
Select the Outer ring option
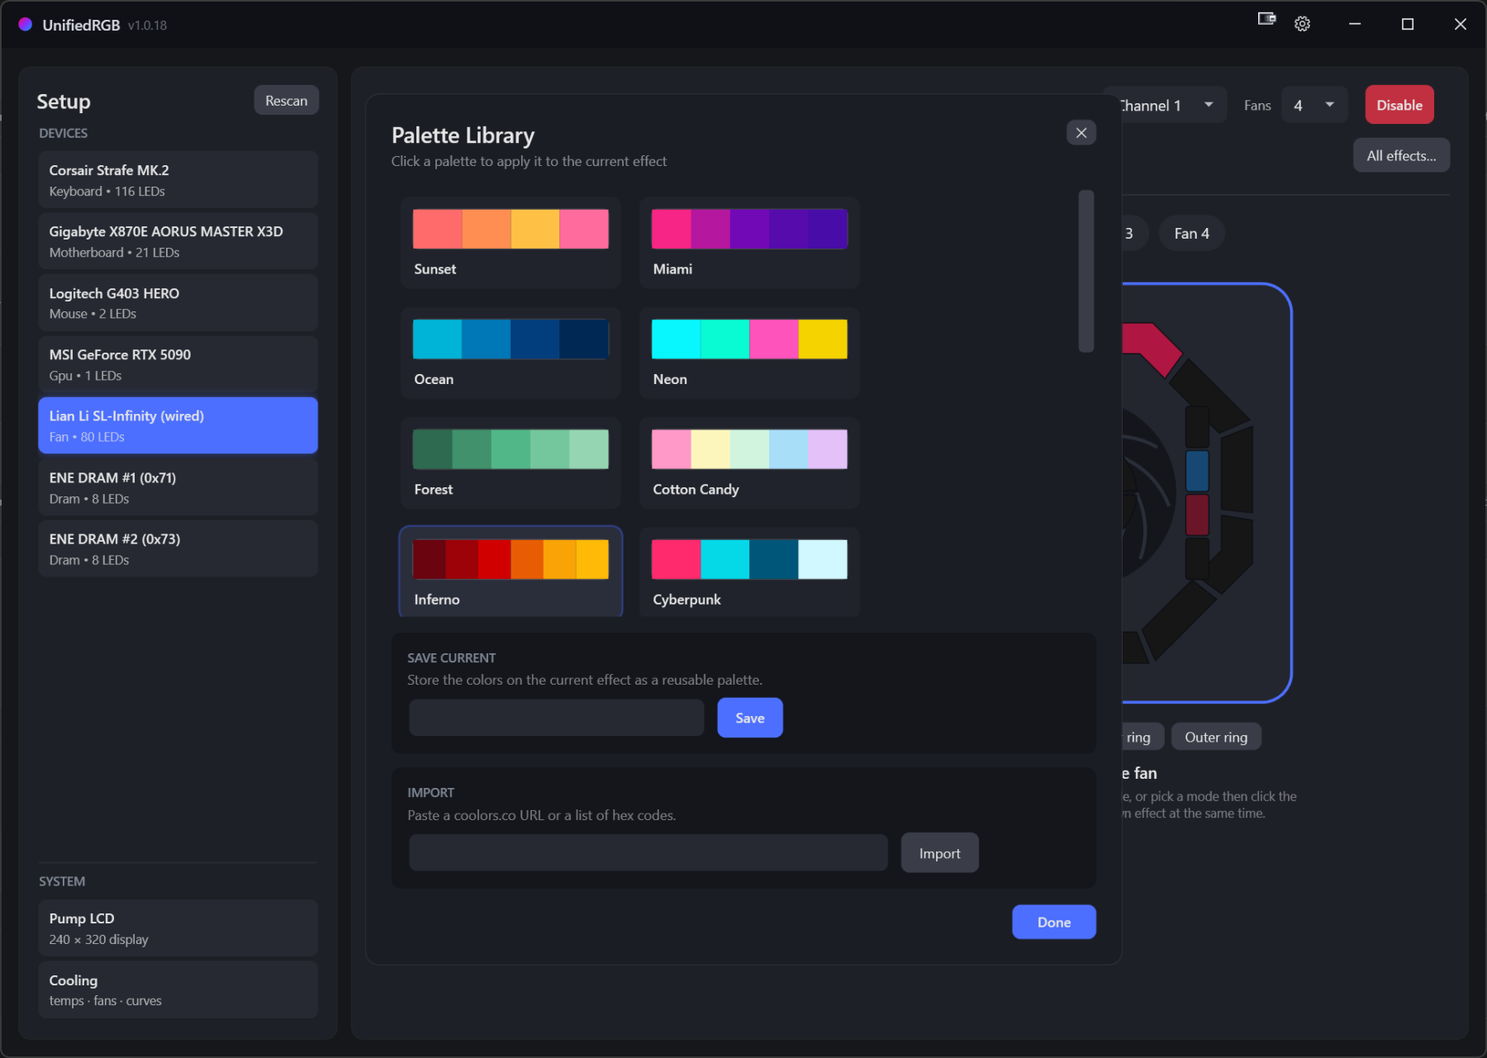click(x=1215, y=737)
